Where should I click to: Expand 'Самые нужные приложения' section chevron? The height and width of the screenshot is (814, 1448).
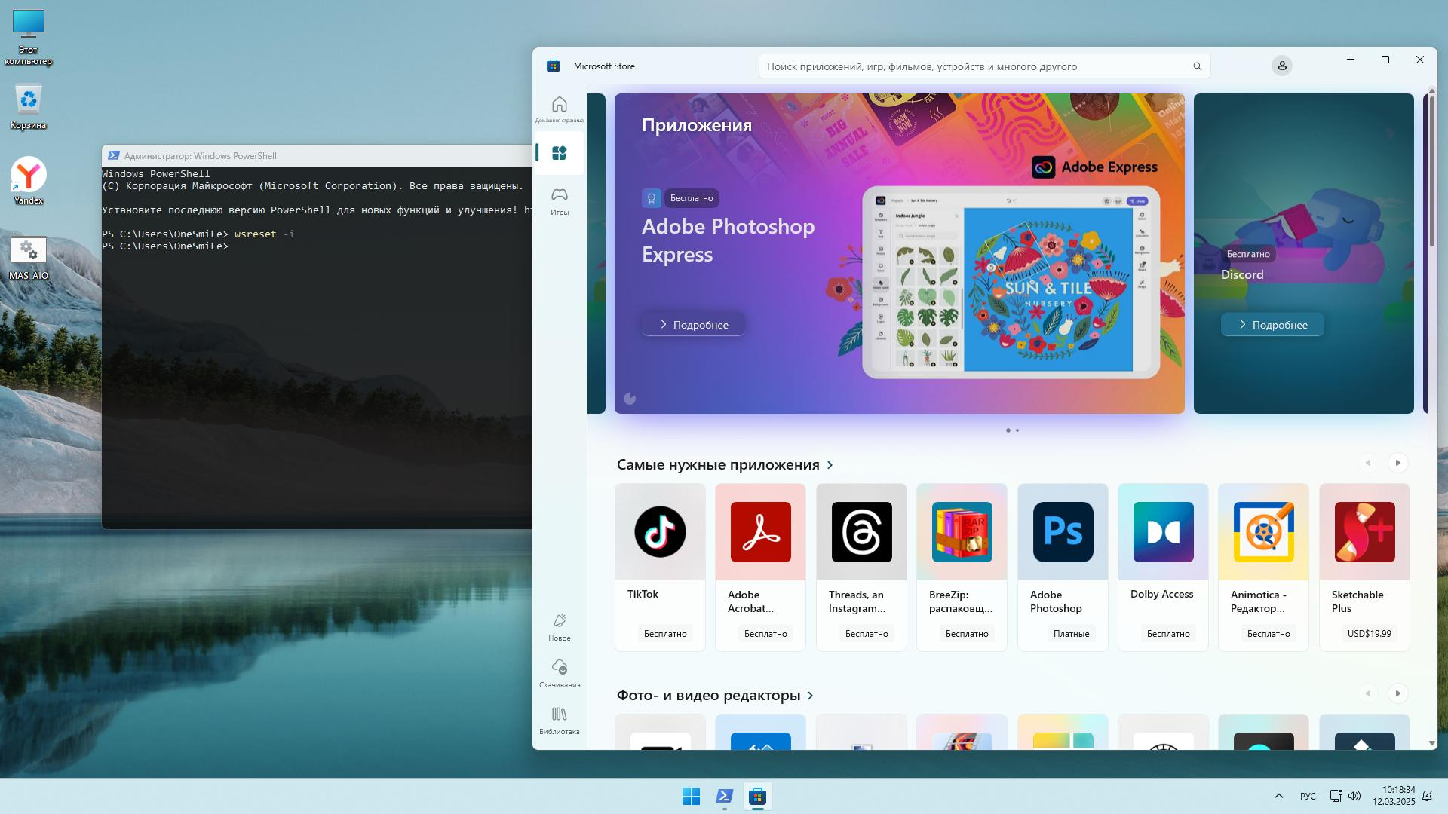pos(830,465)
